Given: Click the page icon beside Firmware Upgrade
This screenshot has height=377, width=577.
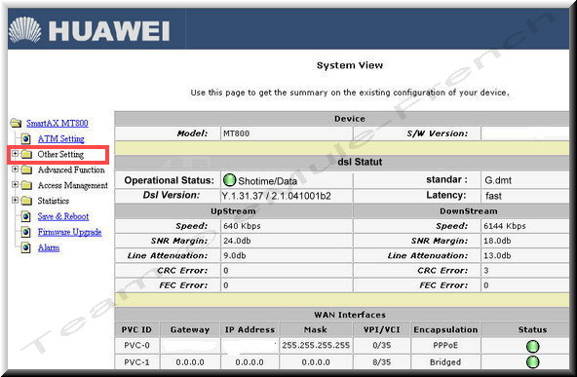Looking at the screenshot, I should tap(25, 232).
